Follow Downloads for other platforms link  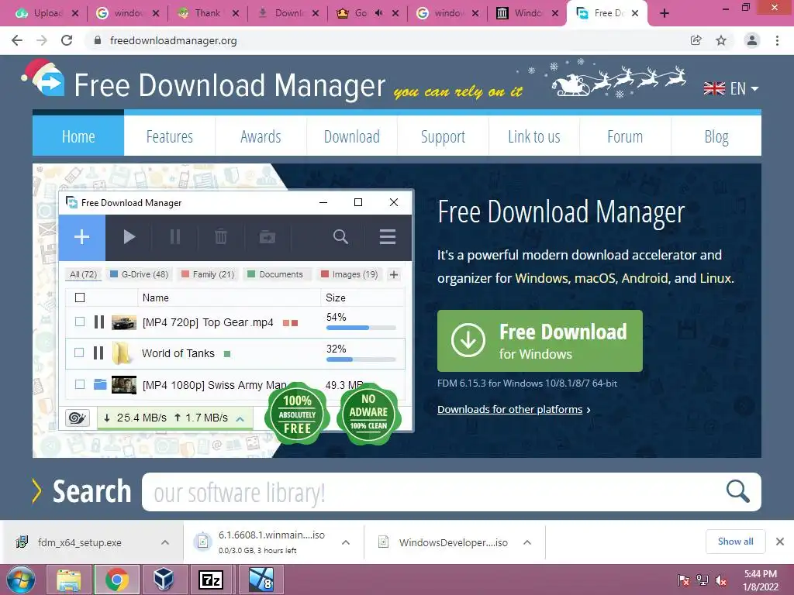pos(510,409)
